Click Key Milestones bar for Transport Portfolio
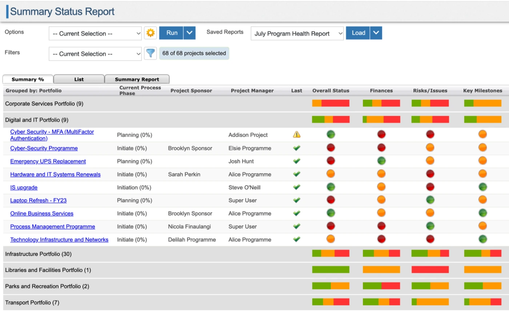Screen dimensions: 509x318 click(482, 302)
